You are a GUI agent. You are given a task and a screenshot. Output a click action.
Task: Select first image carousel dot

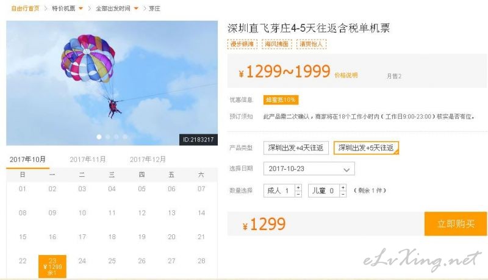[x=99, y=137]
